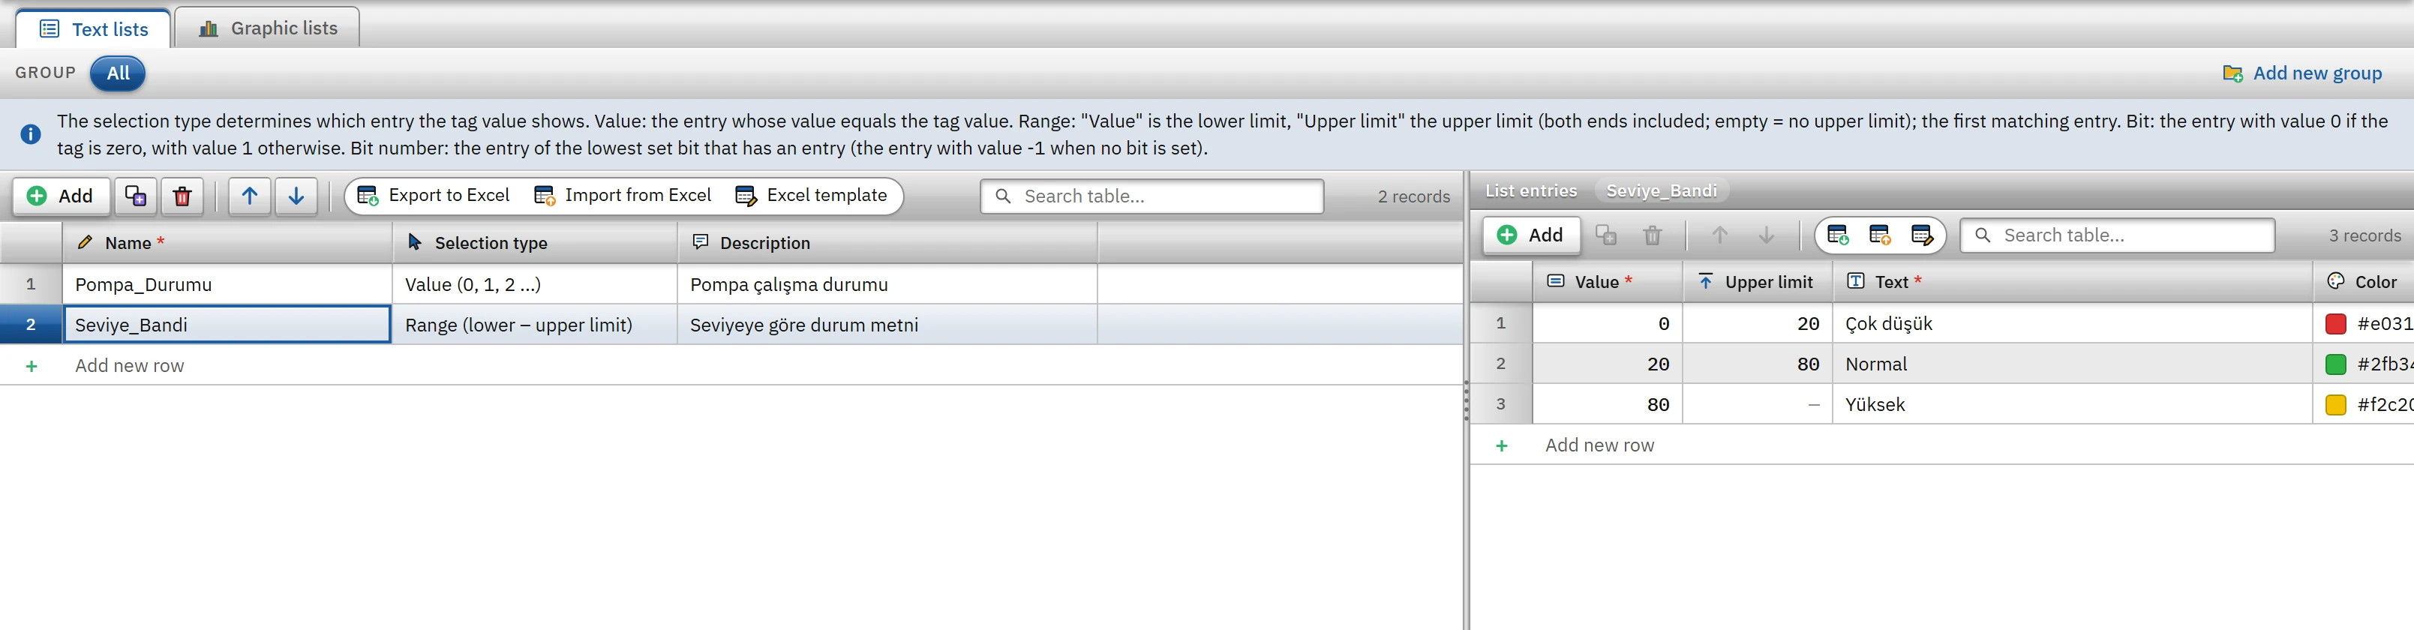The image size is (2414, 630).
Task: Focus the text lists Search table field
Action: (1151, 196)
